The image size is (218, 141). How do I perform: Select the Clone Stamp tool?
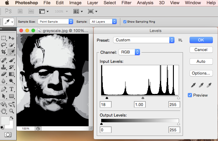coord(4,66)
